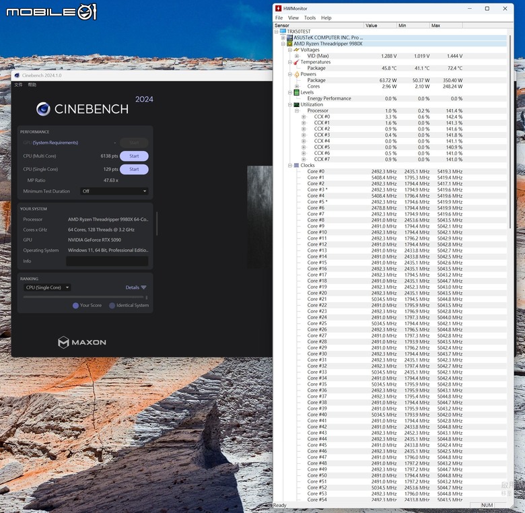Click the Levels green gauge icon

[296, 92]
